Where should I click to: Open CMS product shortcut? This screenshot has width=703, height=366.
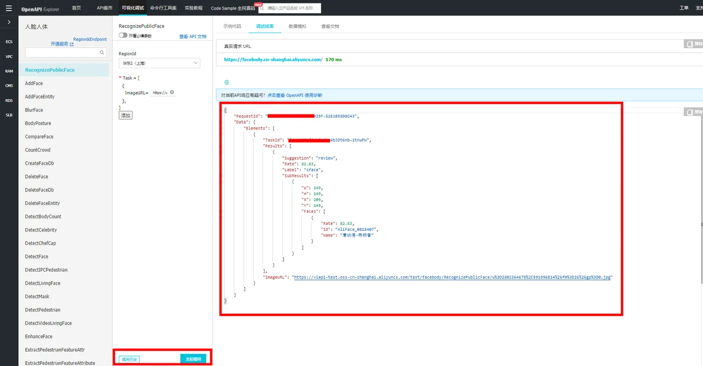(x=9, y=86)
